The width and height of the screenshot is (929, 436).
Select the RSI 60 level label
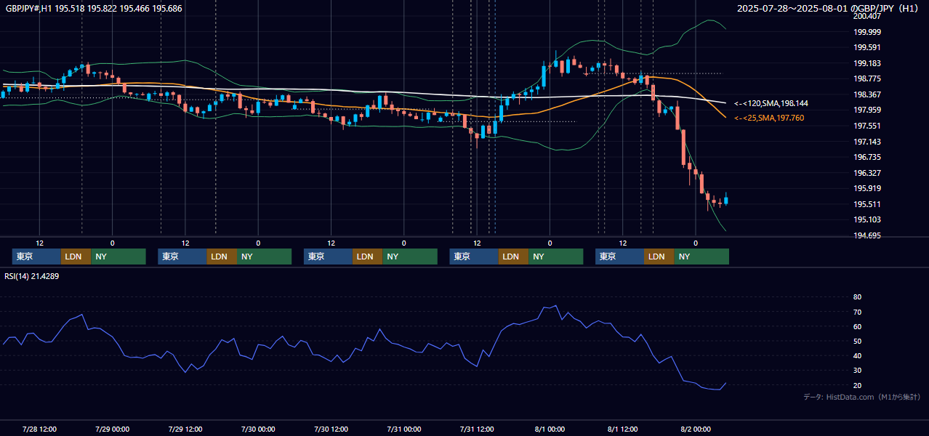(858, 326)
